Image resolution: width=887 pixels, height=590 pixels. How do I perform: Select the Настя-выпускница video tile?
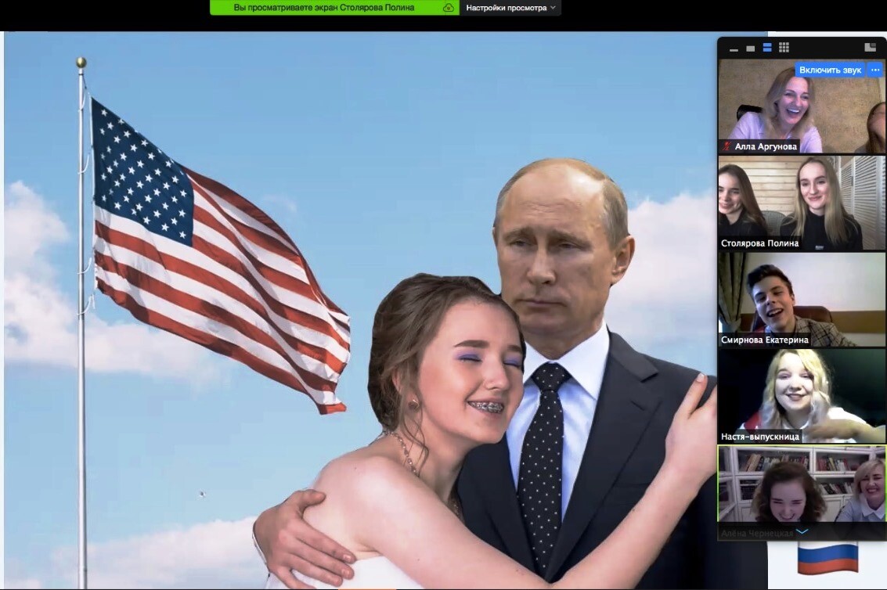pos(801,394)
